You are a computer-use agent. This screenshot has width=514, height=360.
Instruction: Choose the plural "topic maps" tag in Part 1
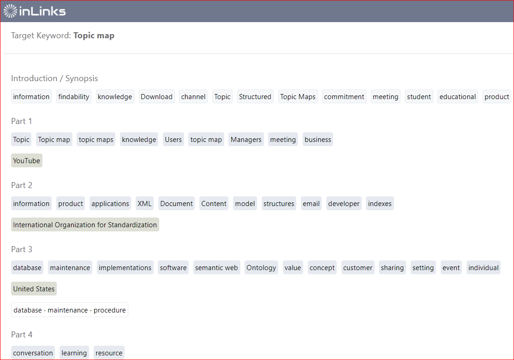[x=96, y=140]
